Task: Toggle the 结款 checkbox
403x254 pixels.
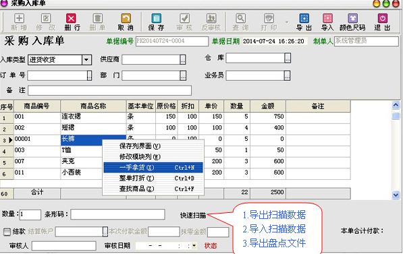Action: 7,232
